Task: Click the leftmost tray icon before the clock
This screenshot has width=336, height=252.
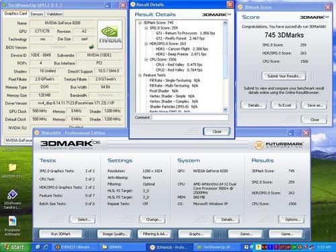Action: (246, 247)
